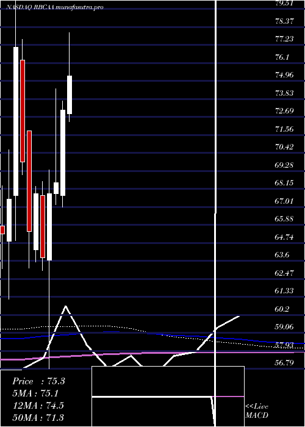This screenshot has width=305, height=427.
Task: Click the 74.96 price axis label
Action: pos(284,75)
